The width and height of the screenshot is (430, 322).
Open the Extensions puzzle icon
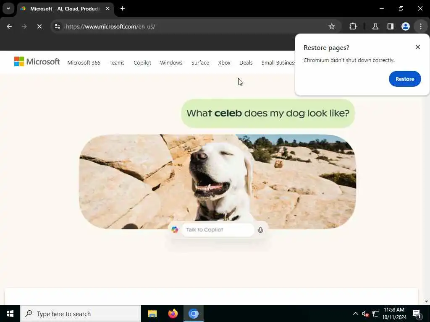pos(353,26)
